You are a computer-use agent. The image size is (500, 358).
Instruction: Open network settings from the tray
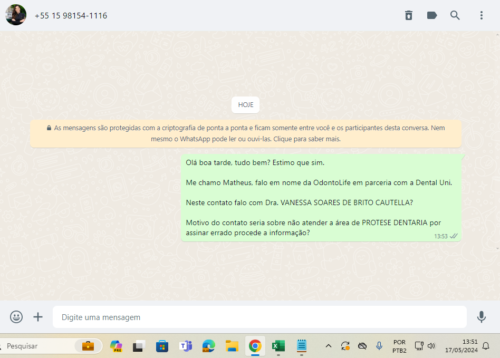coord(419,346)
